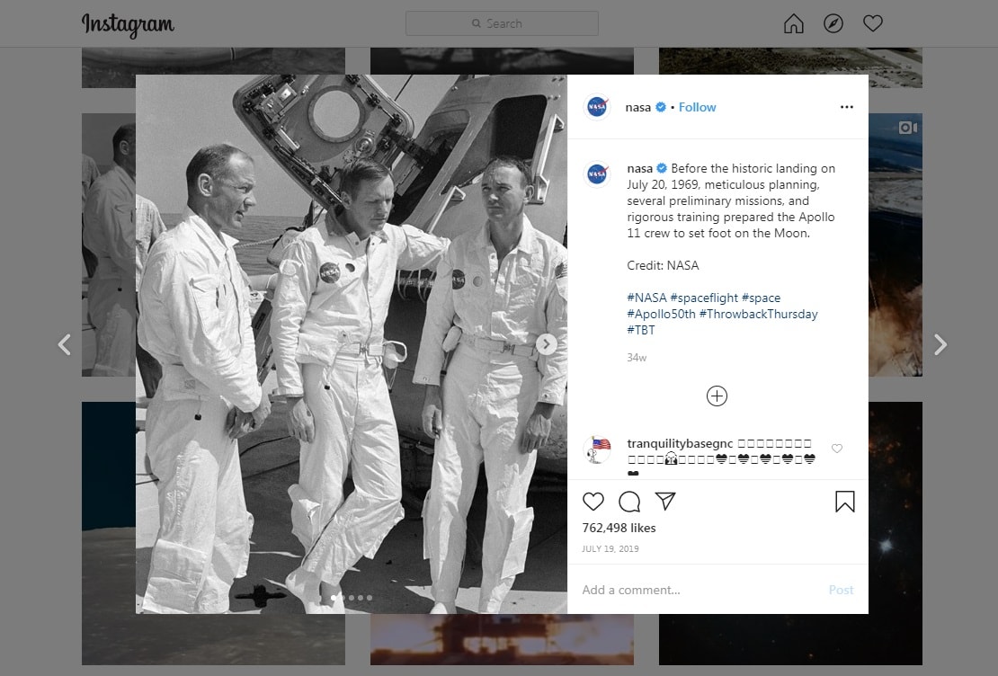
Task: Go to the next post arrow
Action: coord(940,344)
